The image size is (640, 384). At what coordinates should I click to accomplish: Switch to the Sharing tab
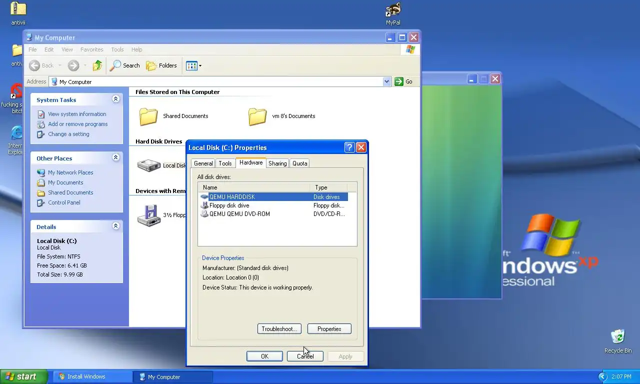277,163
